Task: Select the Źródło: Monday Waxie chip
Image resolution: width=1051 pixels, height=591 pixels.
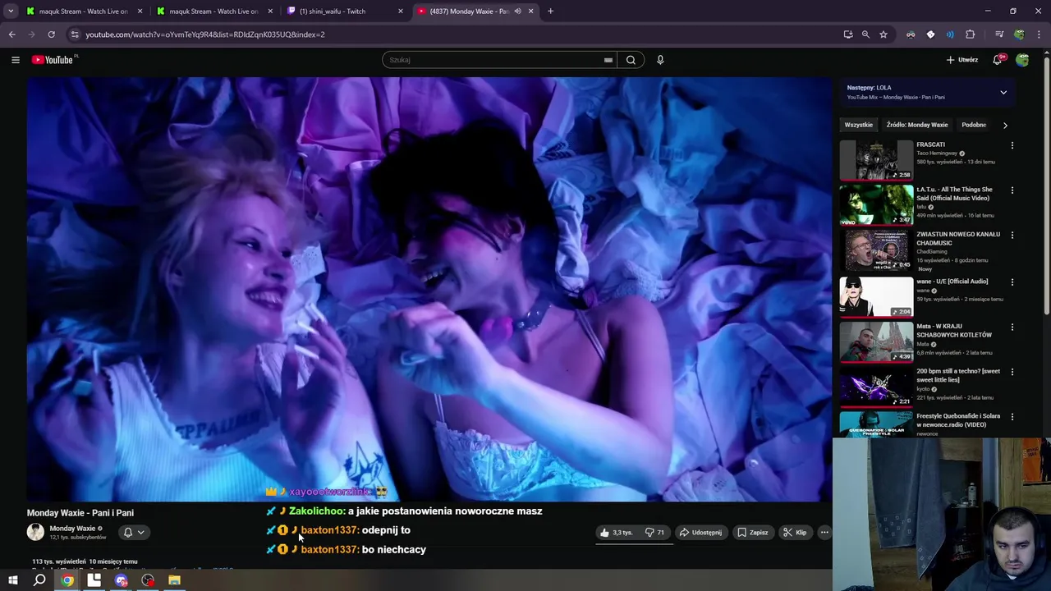Action: [x=917, y=125]
